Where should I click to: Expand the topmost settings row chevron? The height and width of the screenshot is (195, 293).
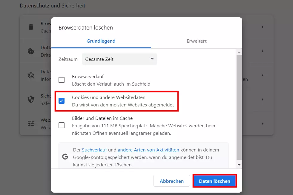(262, 27)
